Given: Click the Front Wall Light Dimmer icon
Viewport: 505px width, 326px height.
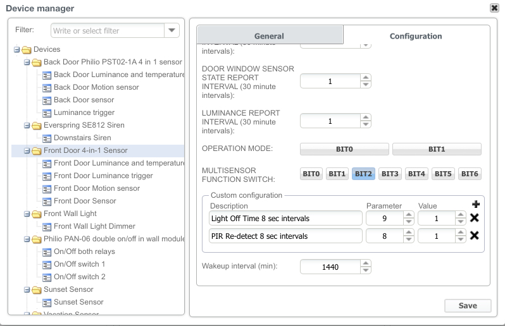Looking at the screenshot, I should coord(47,226).
